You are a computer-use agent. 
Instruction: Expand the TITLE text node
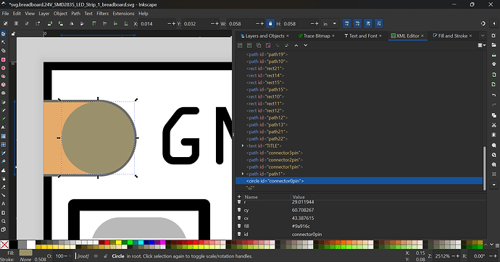tap(243, 145)
